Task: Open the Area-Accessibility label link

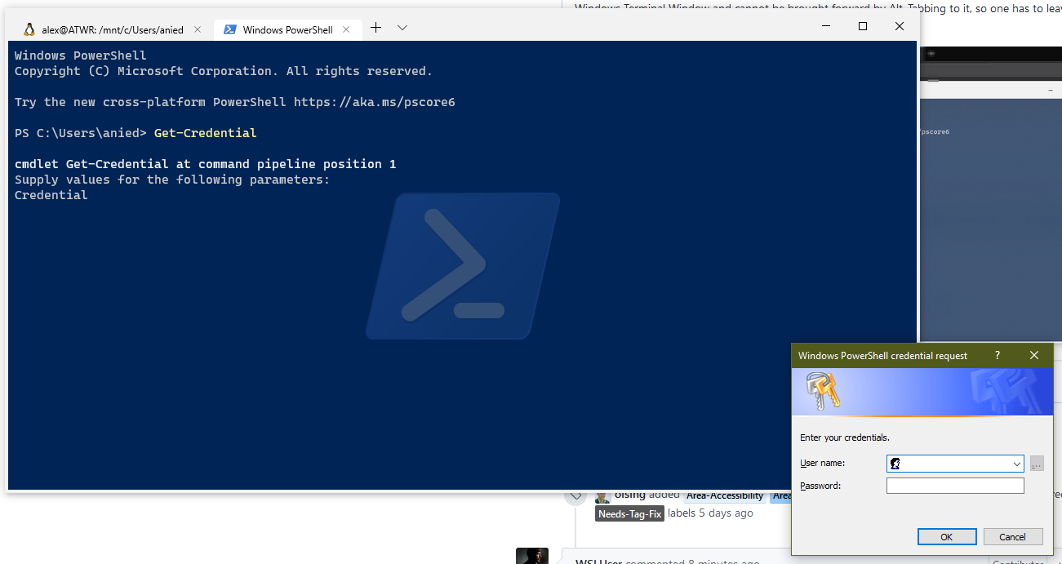Action: point(724,495)
